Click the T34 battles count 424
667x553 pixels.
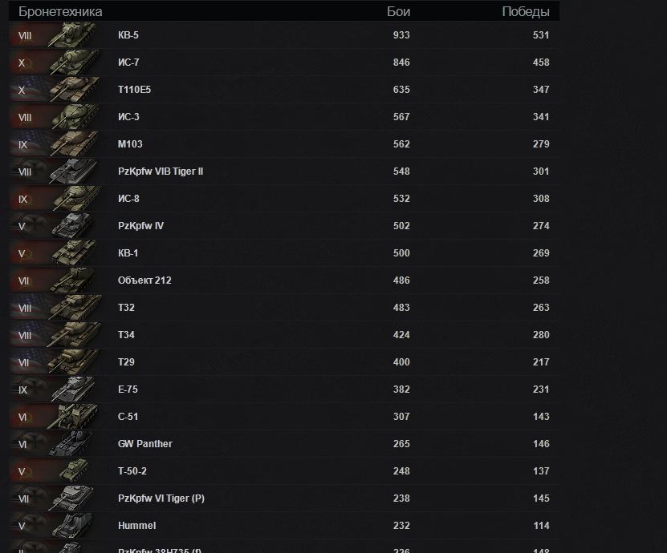(x=401, y=335)
